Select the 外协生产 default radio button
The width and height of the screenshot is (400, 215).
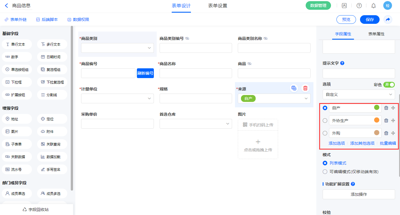tap(325, 121)
